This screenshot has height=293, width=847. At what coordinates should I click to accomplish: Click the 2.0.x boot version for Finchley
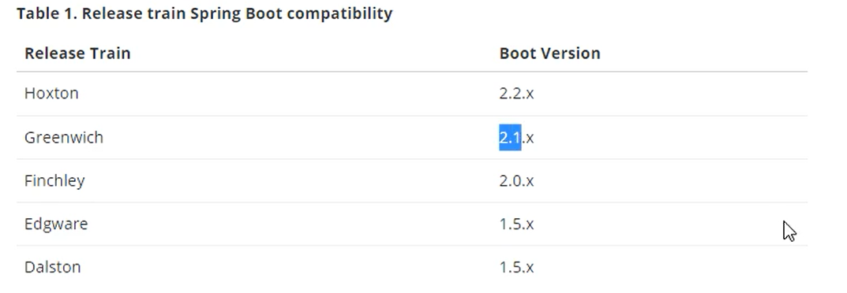(516, 181)
